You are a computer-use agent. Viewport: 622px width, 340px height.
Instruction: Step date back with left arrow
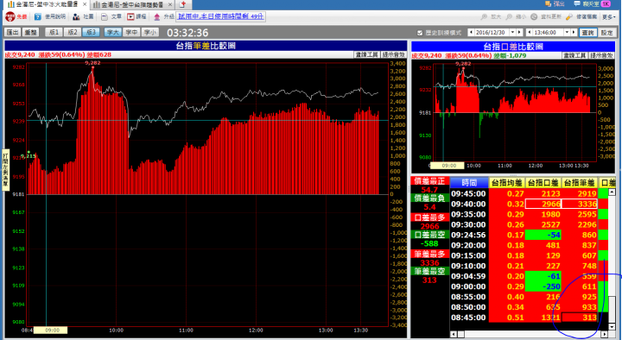click(471, 33)
